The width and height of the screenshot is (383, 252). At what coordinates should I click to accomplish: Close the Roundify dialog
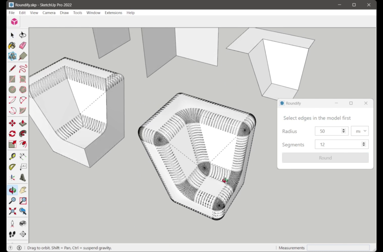(x=366, y=103)
